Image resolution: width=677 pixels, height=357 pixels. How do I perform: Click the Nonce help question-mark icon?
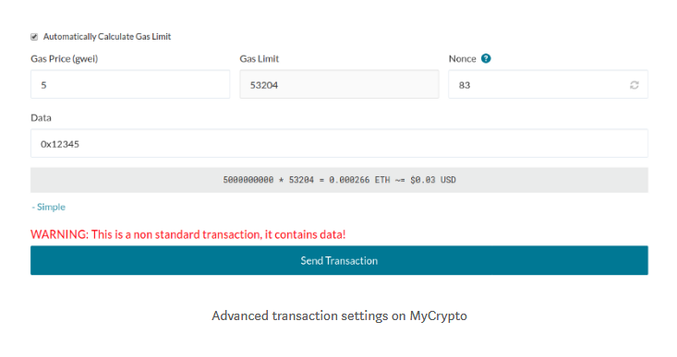click(486, 59)
